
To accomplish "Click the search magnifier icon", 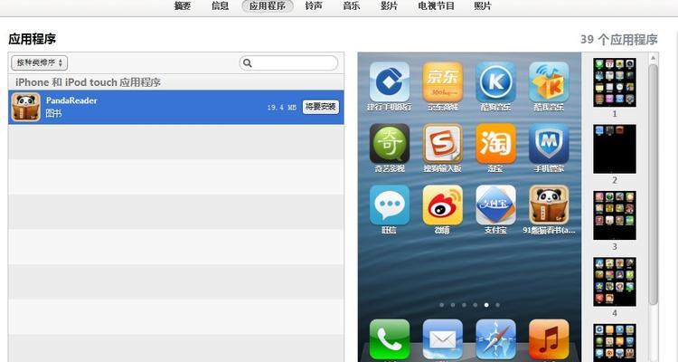I will pyautogui.click(x=248, y=63).
